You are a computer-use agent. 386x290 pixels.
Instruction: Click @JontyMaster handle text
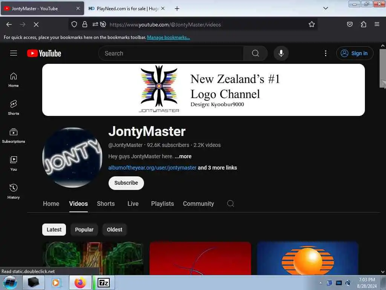(125, 145)
